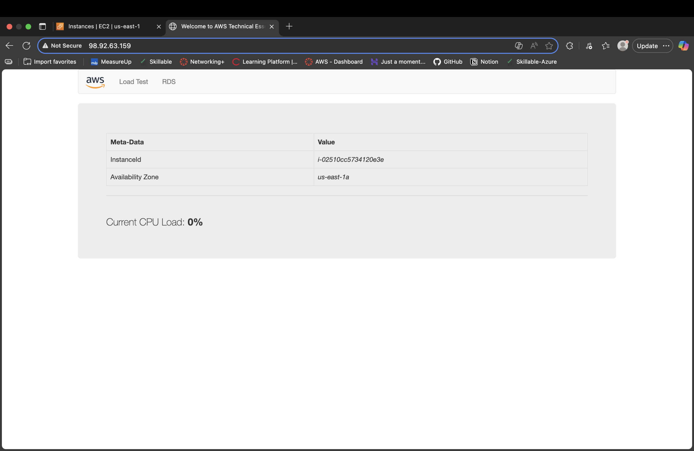This screenshot has height=451, width=694.
Task: Open the Load Test page
Action: (133, 82)
